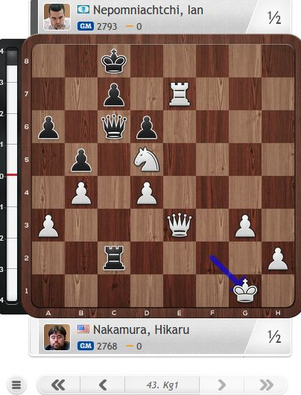Click the 43. Kg1 move label

coord(162,385)
